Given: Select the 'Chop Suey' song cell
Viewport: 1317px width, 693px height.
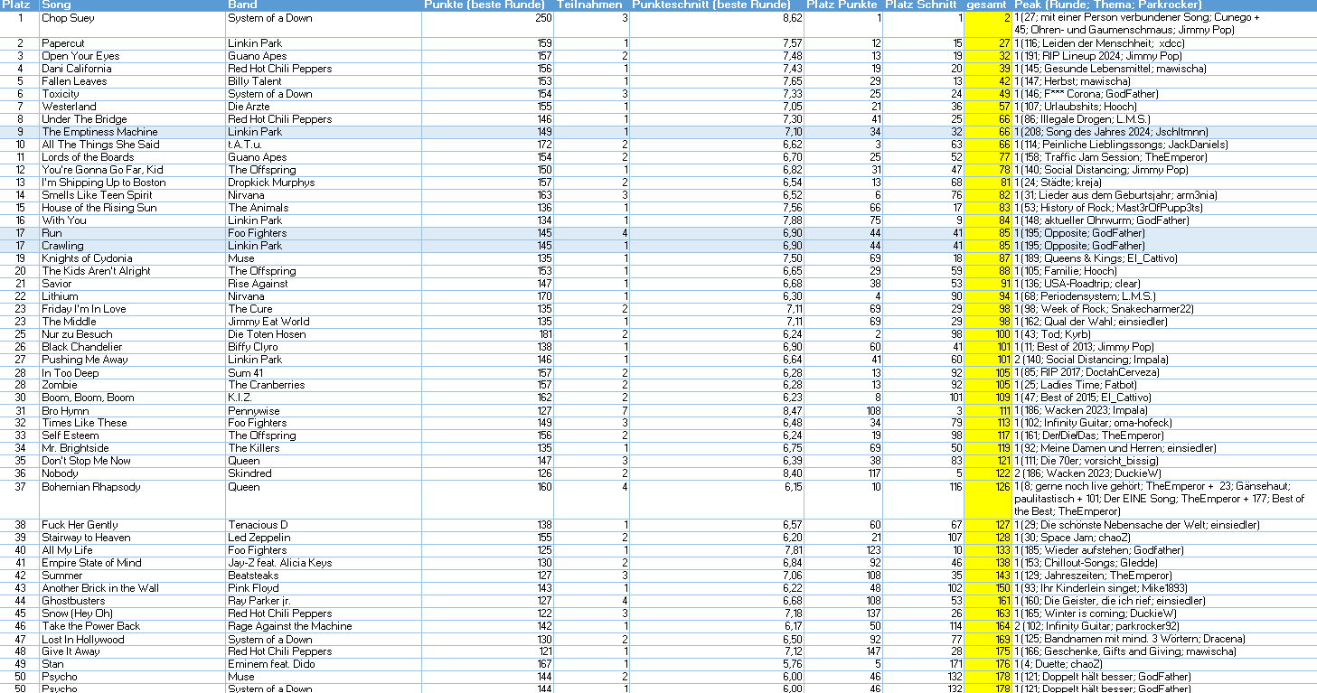Looking at the screenshot, I should click(132, 24).
